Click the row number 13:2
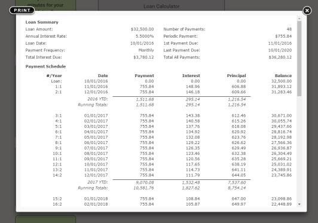This screenshot has height=223, width=318. [x=57, y=170]
